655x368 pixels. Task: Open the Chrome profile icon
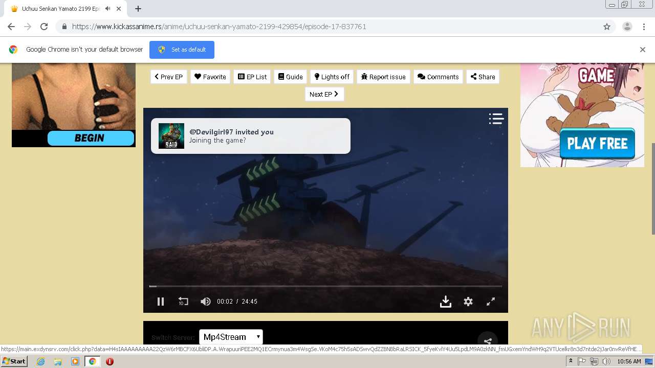pyautogui.click(x=627, y=27)
